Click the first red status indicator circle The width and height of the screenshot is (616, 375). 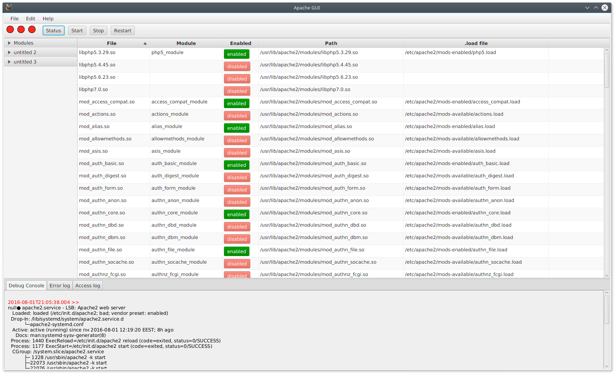[10, 30]
